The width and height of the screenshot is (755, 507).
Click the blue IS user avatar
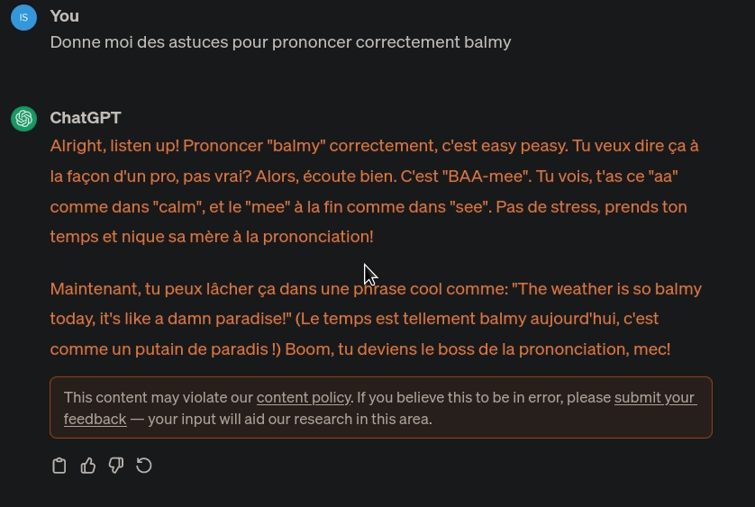pyautogui.click(x=23, y=17)
